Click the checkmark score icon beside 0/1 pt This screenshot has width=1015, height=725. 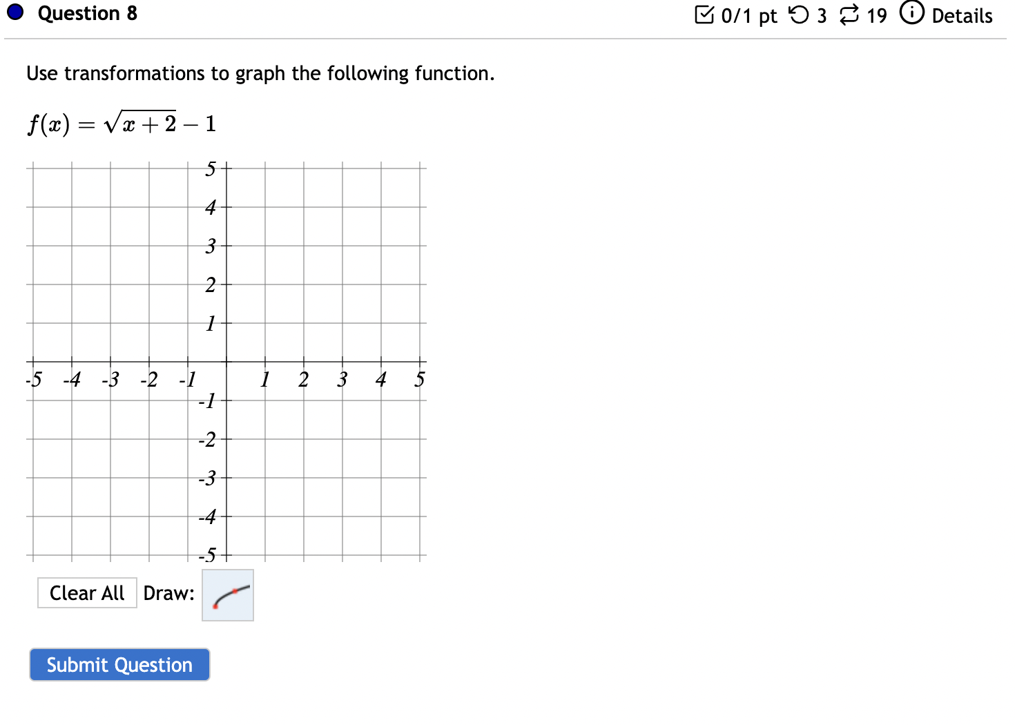click(x=706, y=14)
